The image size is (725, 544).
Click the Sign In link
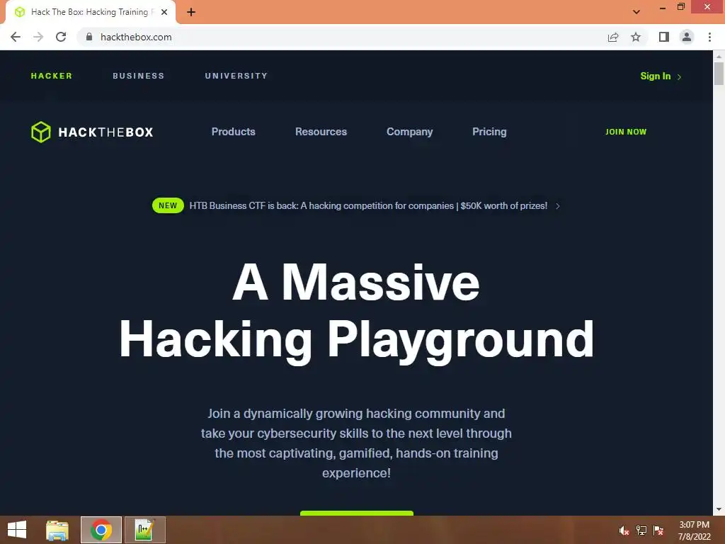[655, 76]
